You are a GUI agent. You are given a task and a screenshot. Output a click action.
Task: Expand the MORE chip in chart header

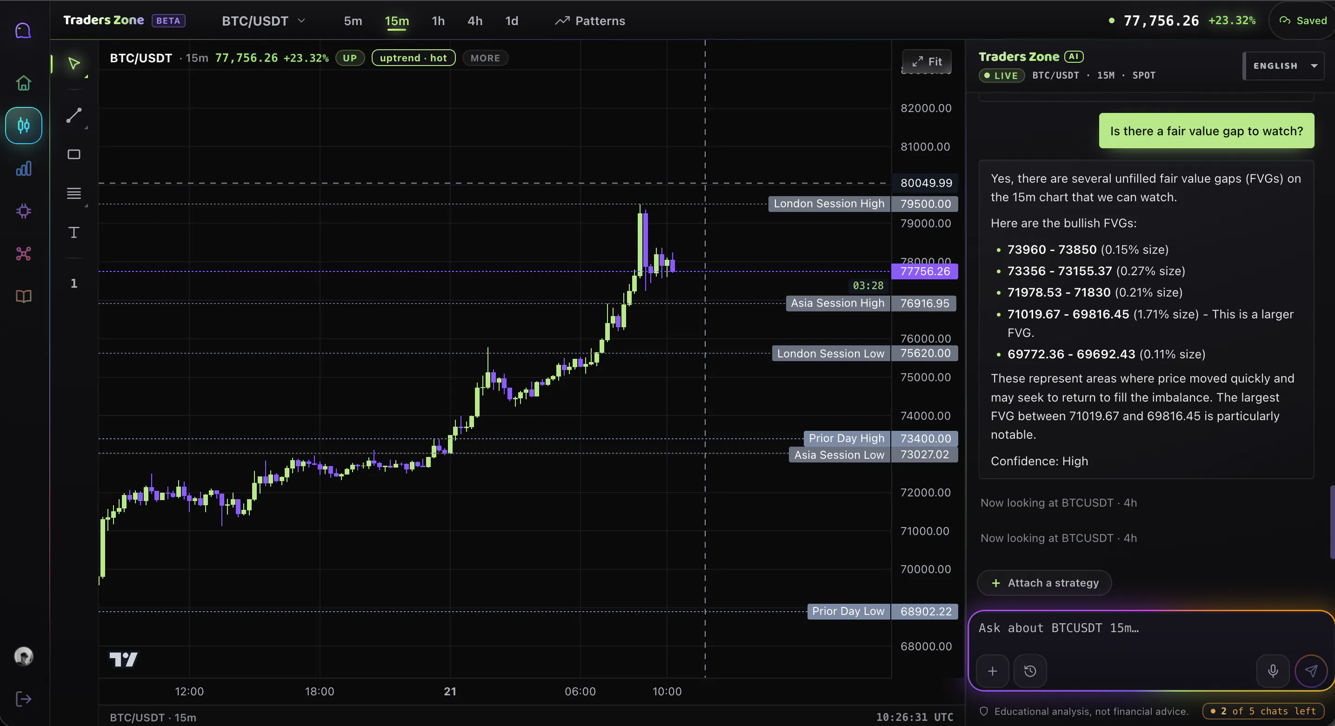click(x=486, y=58)
